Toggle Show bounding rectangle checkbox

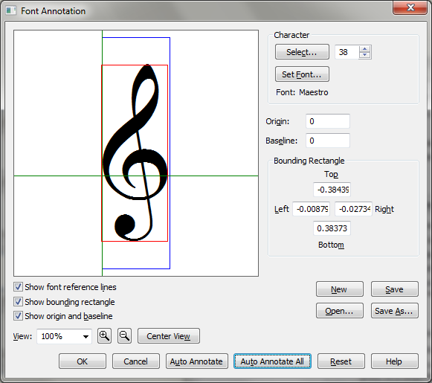[18, 302]
